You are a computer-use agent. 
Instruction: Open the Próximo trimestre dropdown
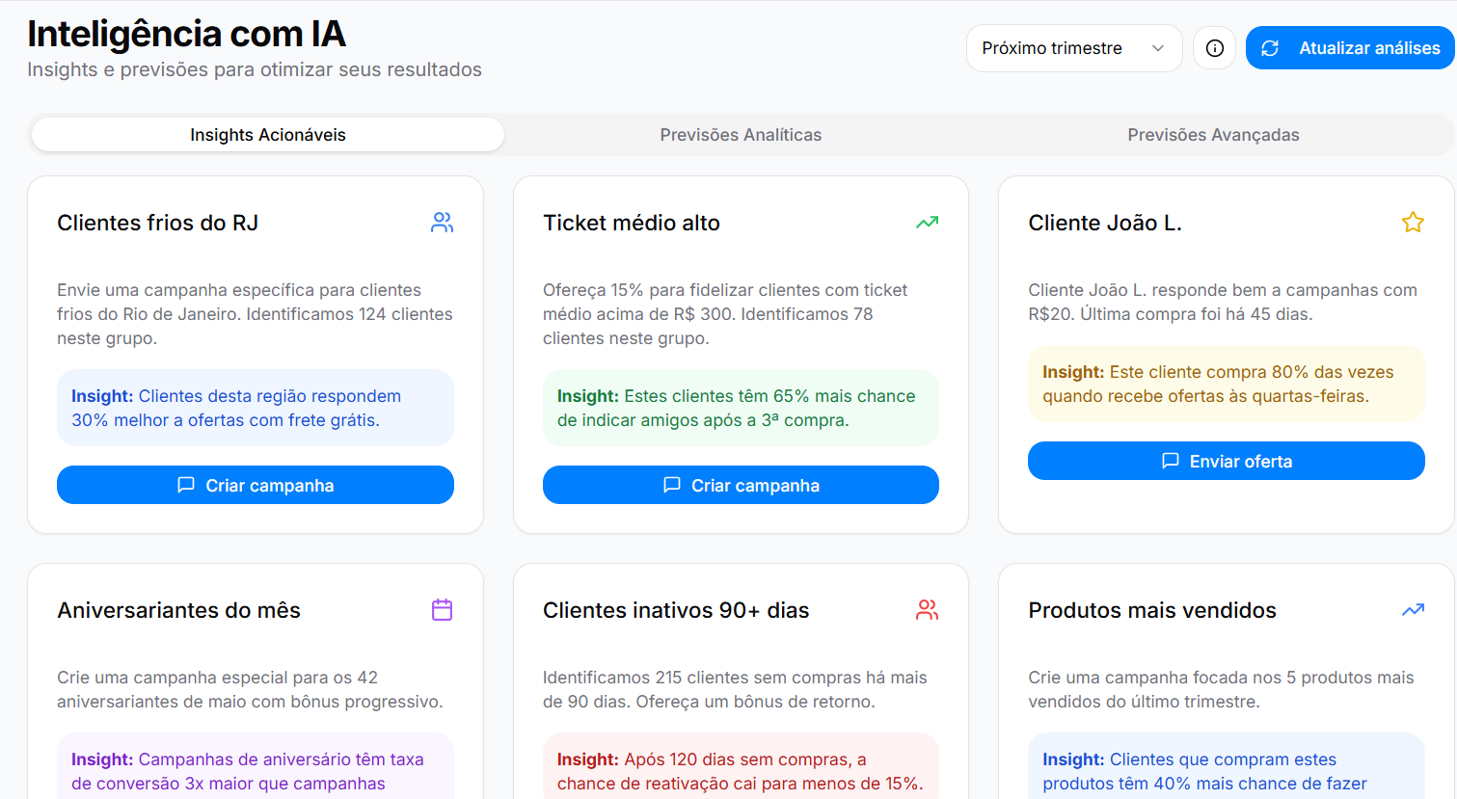coord(1073,47)
